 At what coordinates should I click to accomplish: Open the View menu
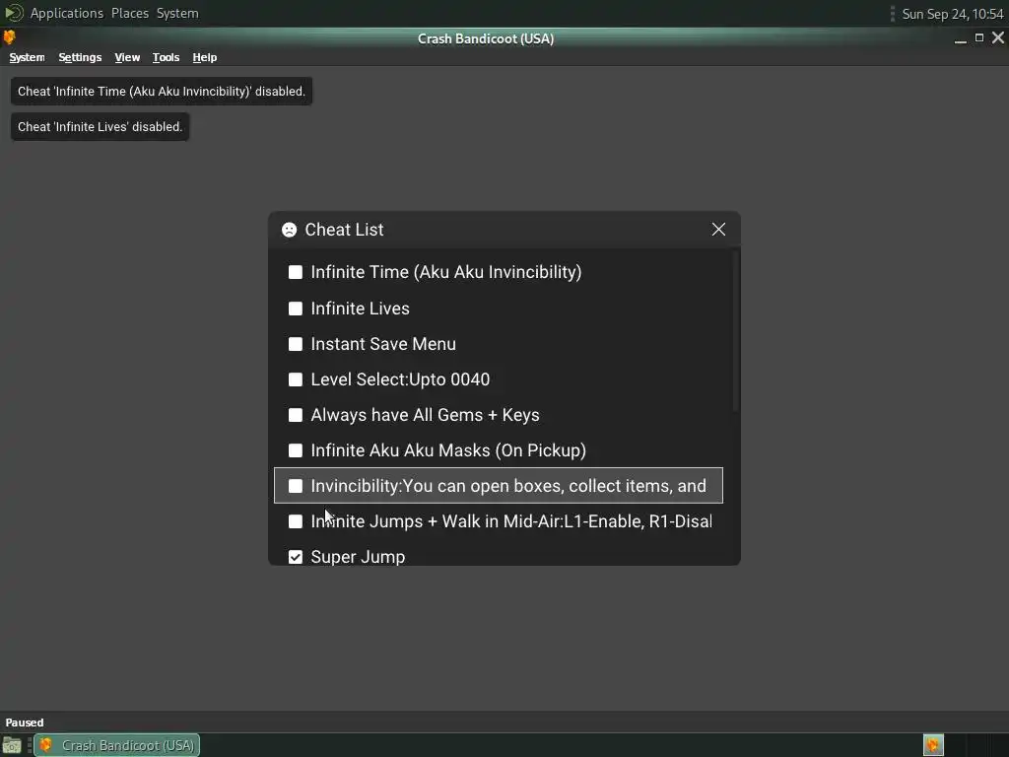(x=127, y=57)
